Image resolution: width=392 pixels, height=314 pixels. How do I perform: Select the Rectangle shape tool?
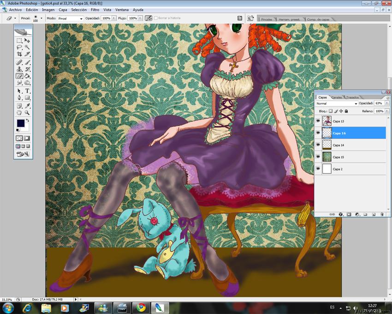27,97
